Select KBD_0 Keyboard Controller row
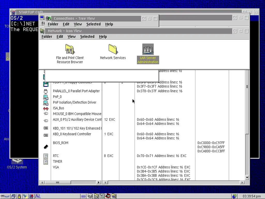265x199 pixels. pos(72,134)
